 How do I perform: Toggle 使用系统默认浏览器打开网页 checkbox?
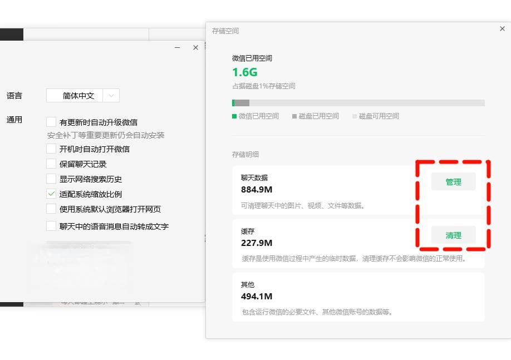click(51, 209)
